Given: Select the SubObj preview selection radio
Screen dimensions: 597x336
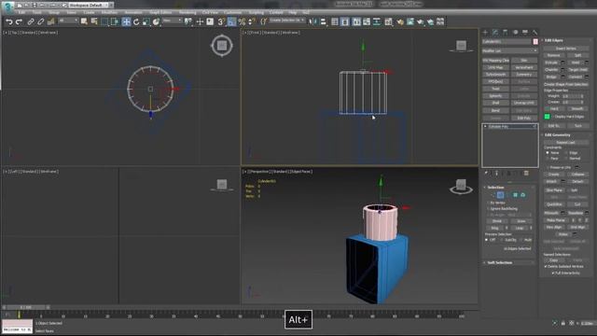Looking at the screenshot, I should click(x=503, y=240).
